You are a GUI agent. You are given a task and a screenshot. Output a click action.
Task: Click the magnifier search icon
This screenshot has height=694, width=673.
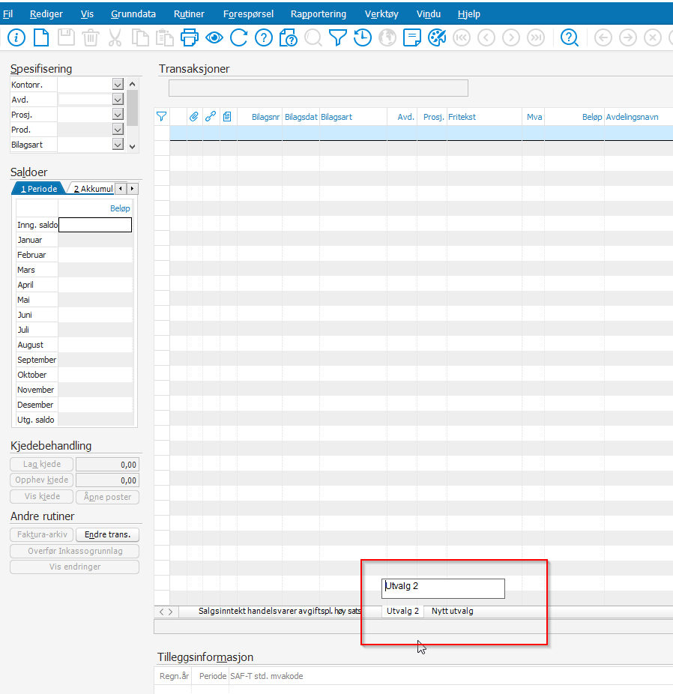tap(313, 37)
